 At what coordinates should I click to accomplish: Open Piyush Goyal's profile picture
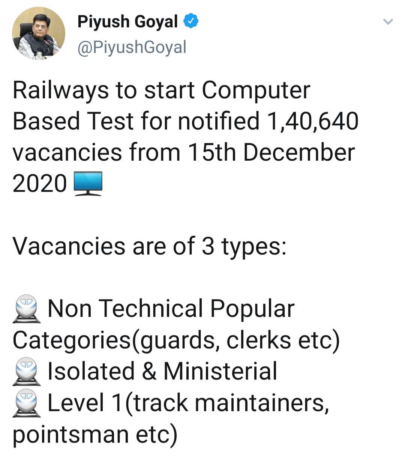[x=38, y=33]
